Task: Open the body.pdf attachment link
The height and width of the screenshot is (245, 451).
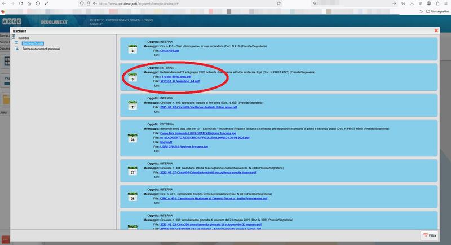Action: [x=166, y=142]
